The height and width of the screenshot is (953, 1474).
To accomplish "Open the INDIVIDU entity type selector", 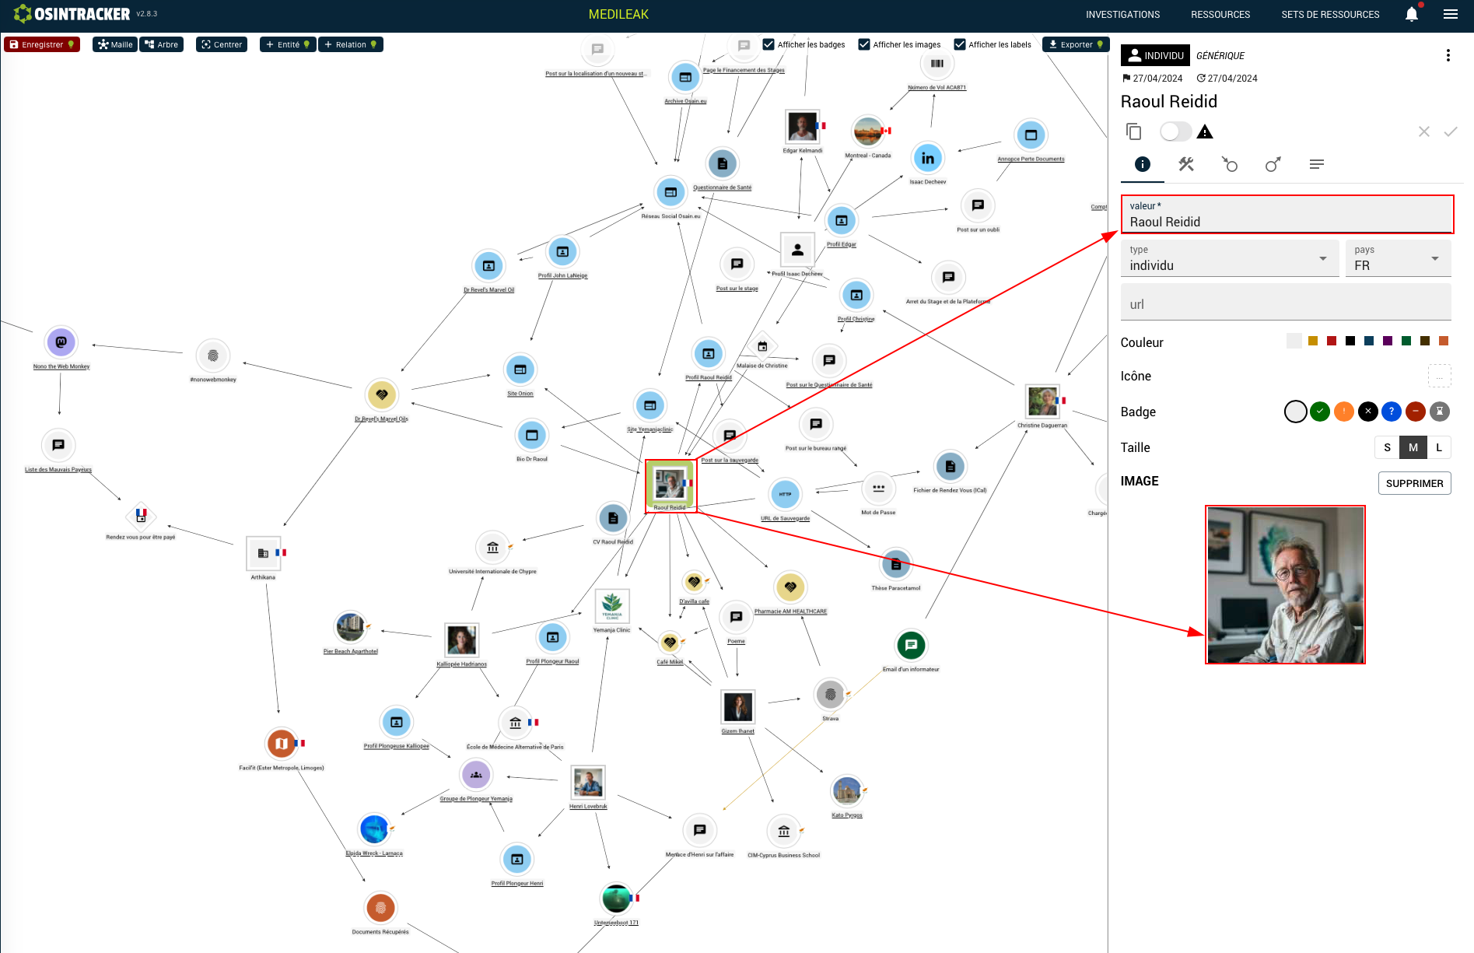I will 1156,55.
